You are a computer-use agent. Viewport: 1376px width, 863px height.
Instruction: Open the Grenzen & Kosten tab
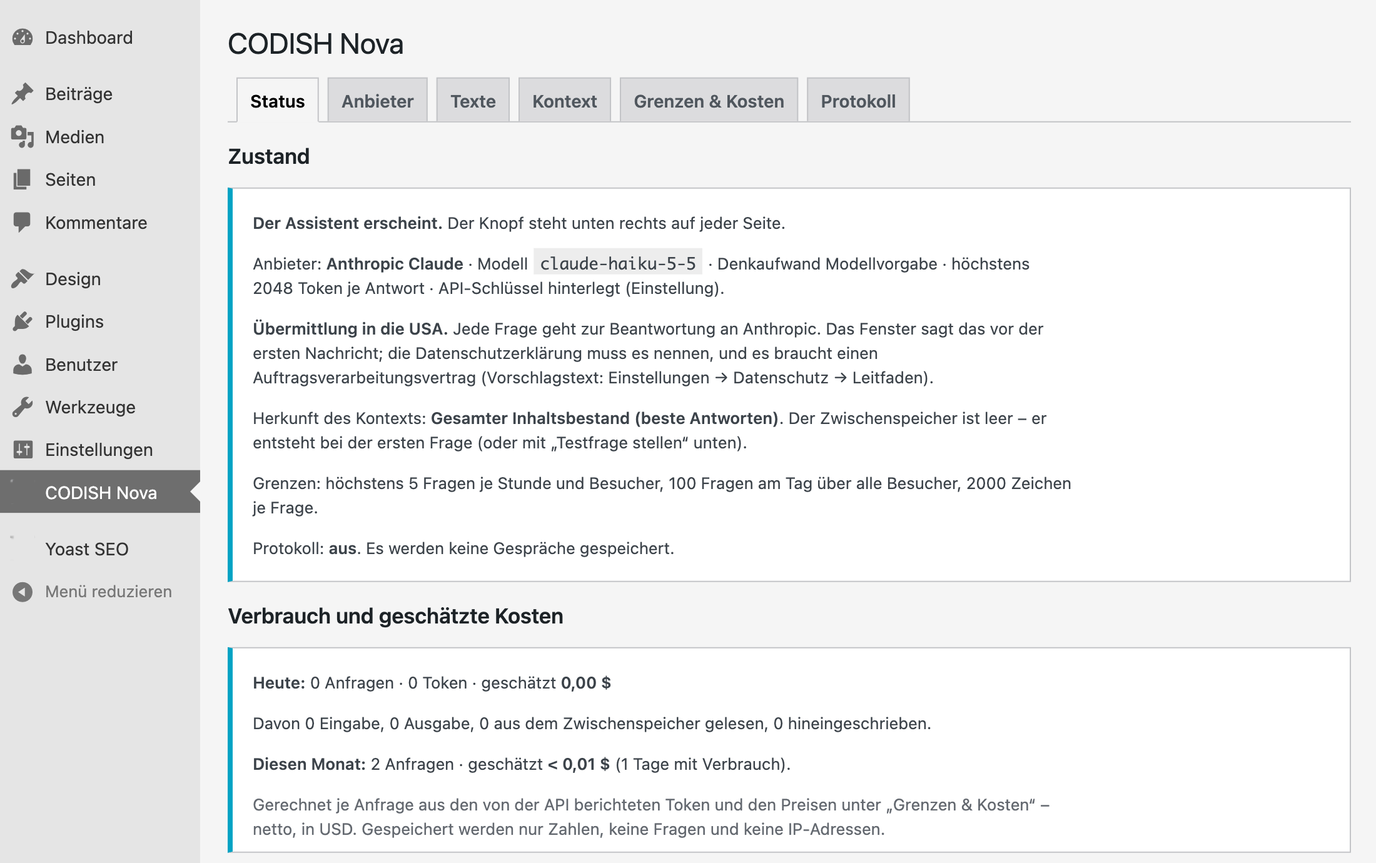click(709, 100)
